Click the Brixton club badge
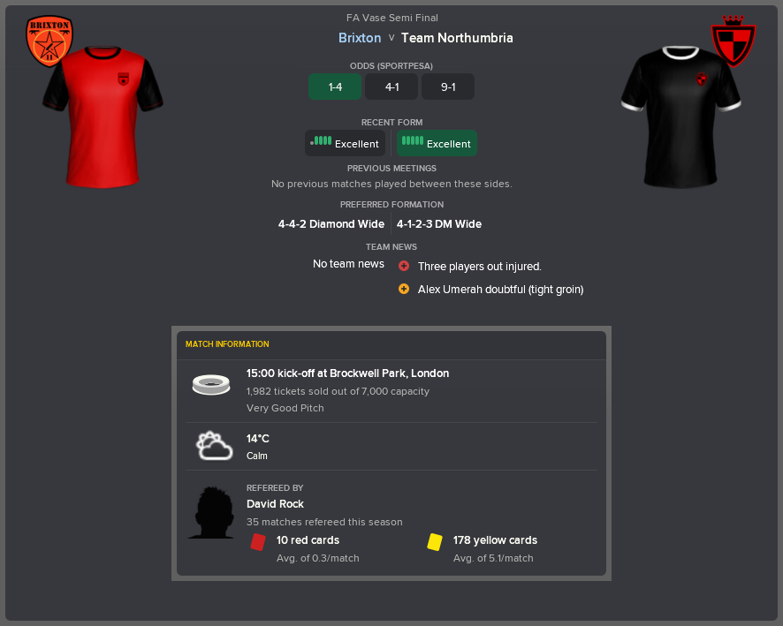The width and height of the screenshot is (783, 626). point(49,41)
